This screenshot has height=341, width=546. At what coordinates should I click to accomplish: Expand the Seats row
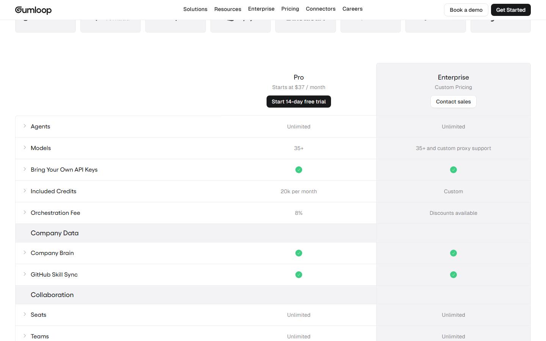25,314
